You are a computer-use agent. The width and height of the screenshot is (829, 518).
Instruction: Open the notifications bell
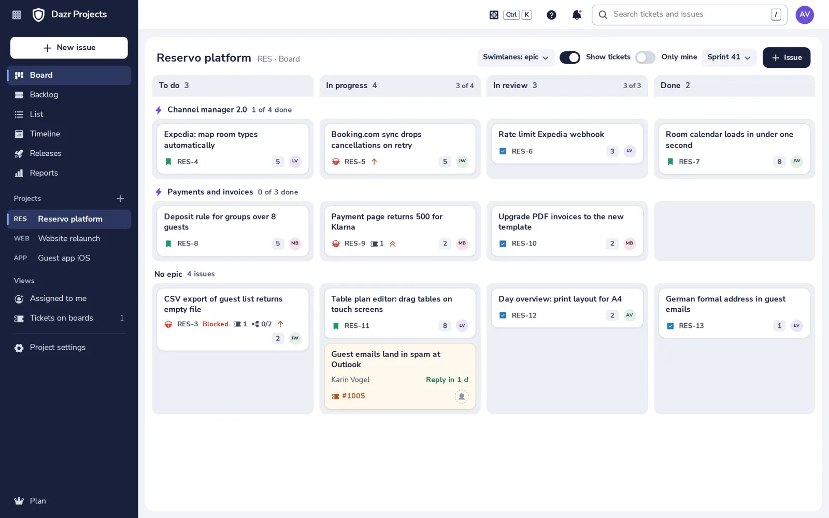pos(577,15)
